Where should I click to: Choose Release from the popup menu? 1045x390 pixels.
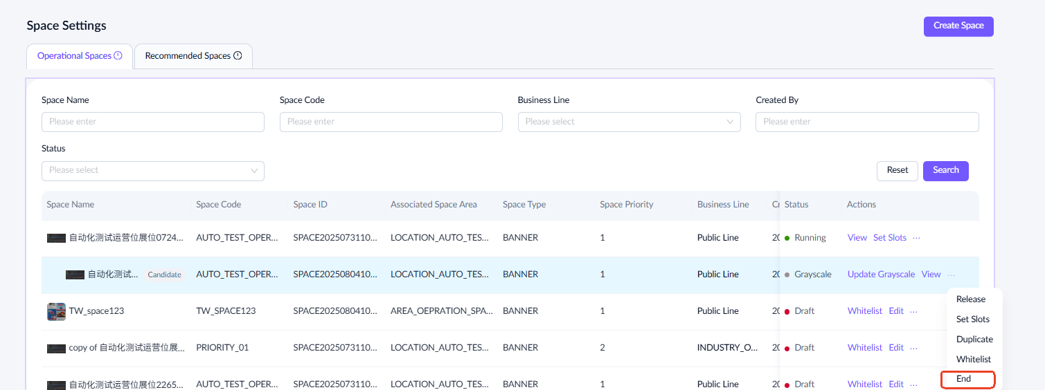[x=970, y=299]
